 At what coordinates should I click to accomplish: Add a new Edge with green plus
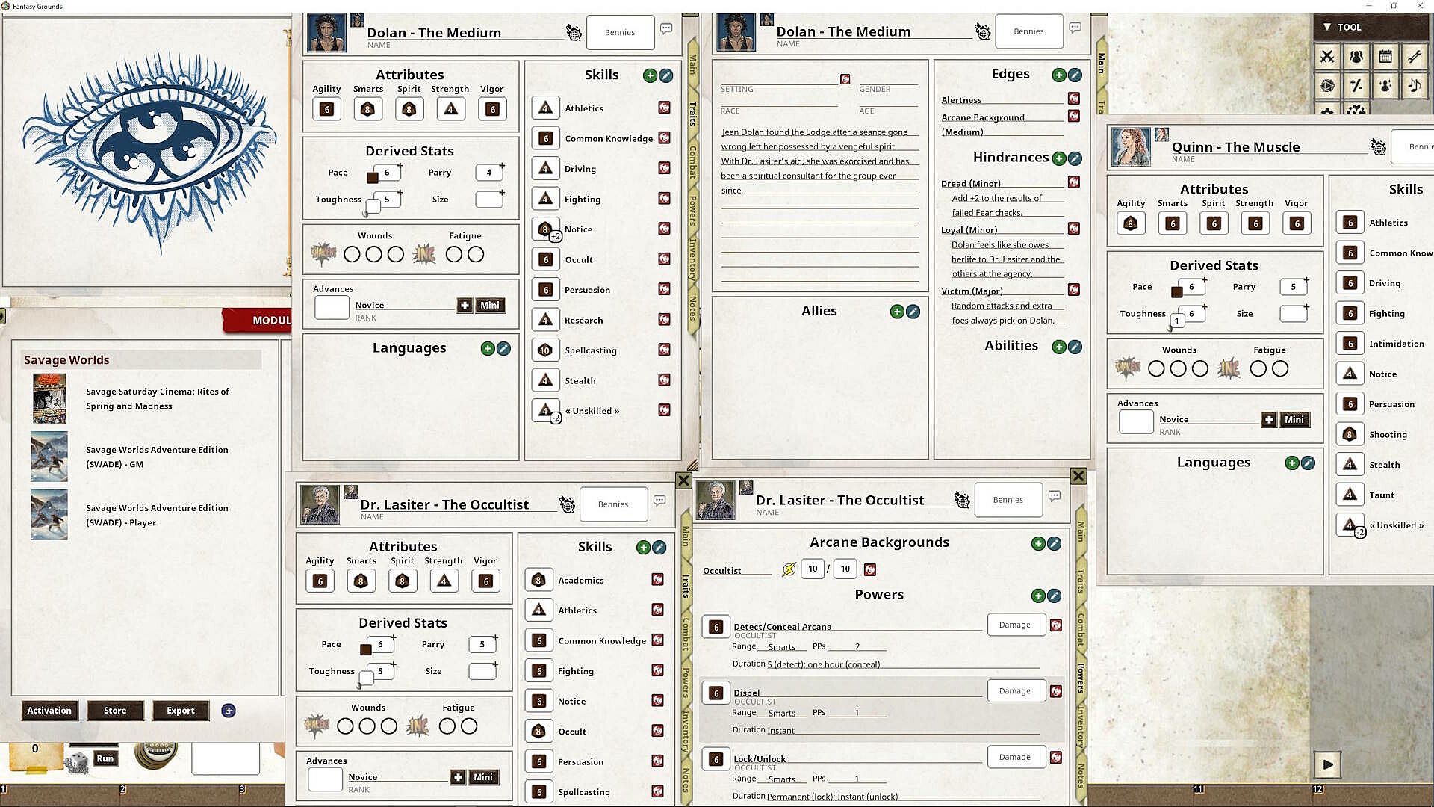point(1058,75)
